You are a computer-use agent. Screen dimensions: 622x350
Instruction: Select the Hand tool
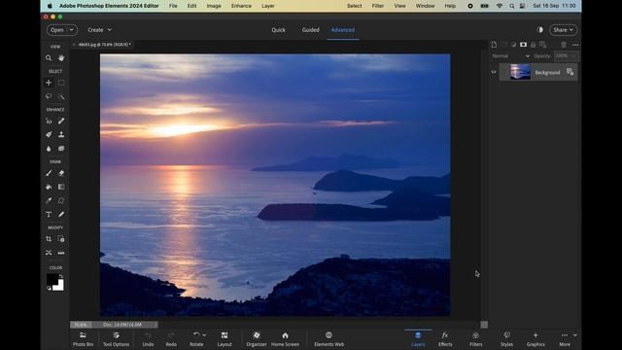(61, 58)
